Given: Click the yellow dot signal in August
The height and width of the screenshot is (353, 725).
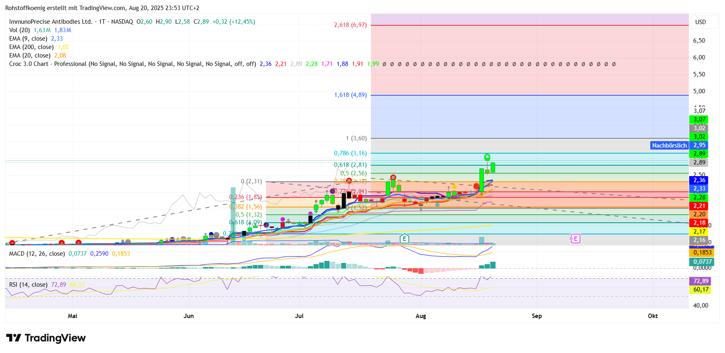Looking at the screenshot, I should coord(454,187).
